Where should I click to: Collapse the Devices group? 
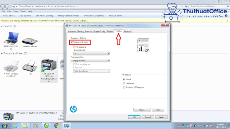(2, 26)
